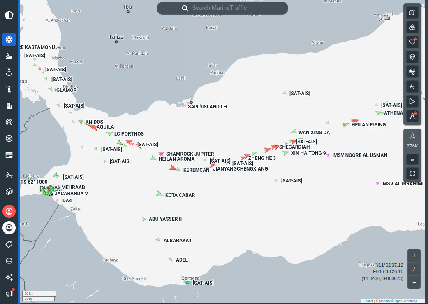Open the price tag icon in sidebar
This screenshot has width=428, height=304.
coord(9,244)
